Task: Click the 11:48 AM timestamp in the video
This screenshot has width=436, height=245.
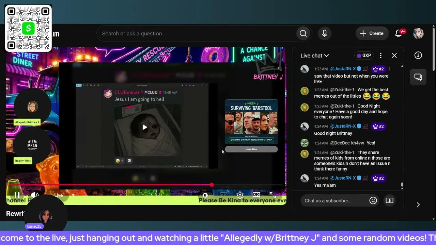Action: pos(170,93)
